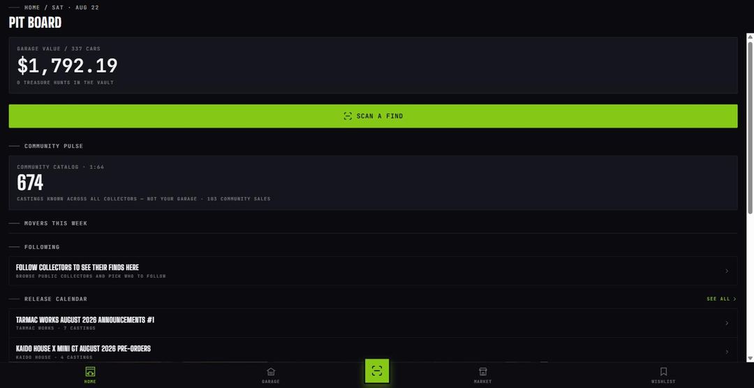Click the vertical scrollbar thumb

pyautogui.click(x=750, y=128)
